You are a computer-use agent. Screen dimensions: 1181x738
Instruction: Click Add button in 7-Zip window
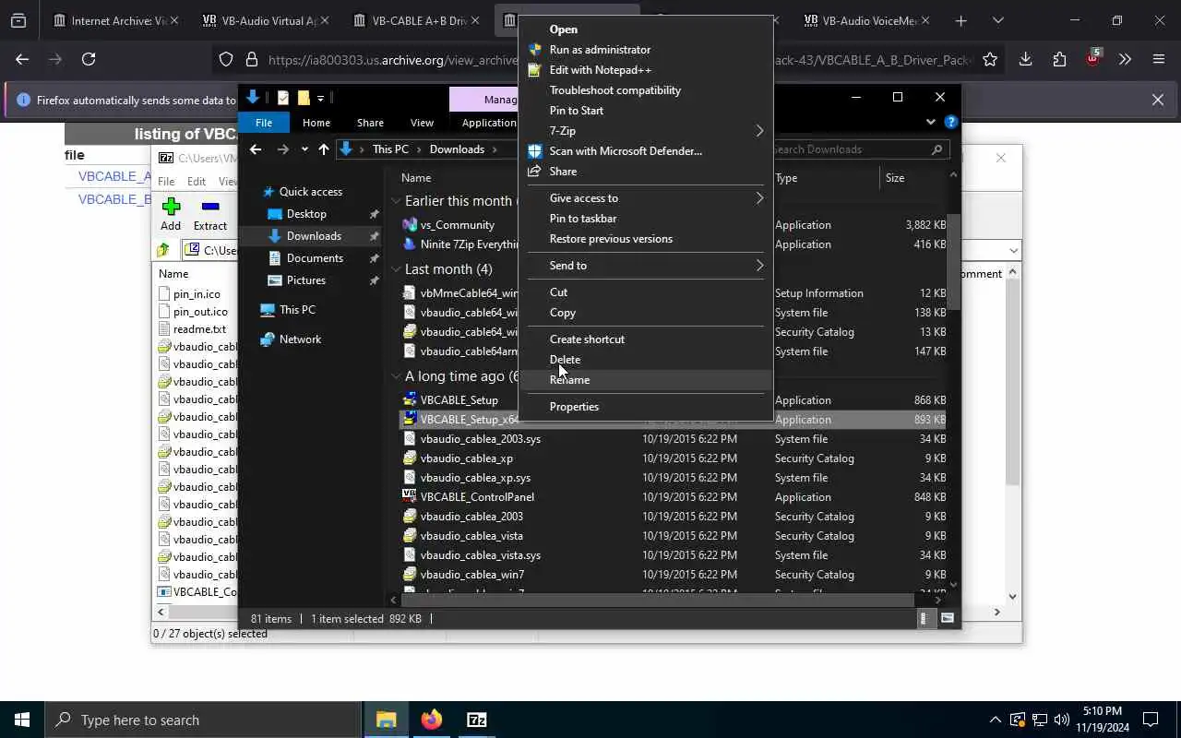[171, 214]
